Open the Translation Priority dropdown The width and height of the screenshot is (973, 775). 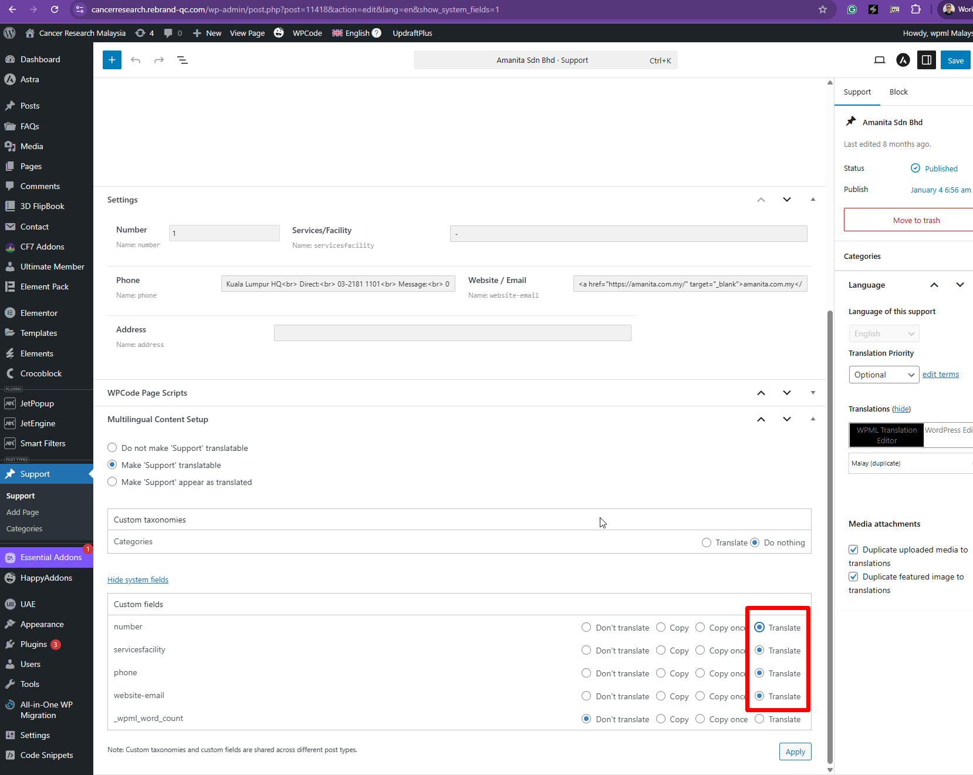coord(884,375)
